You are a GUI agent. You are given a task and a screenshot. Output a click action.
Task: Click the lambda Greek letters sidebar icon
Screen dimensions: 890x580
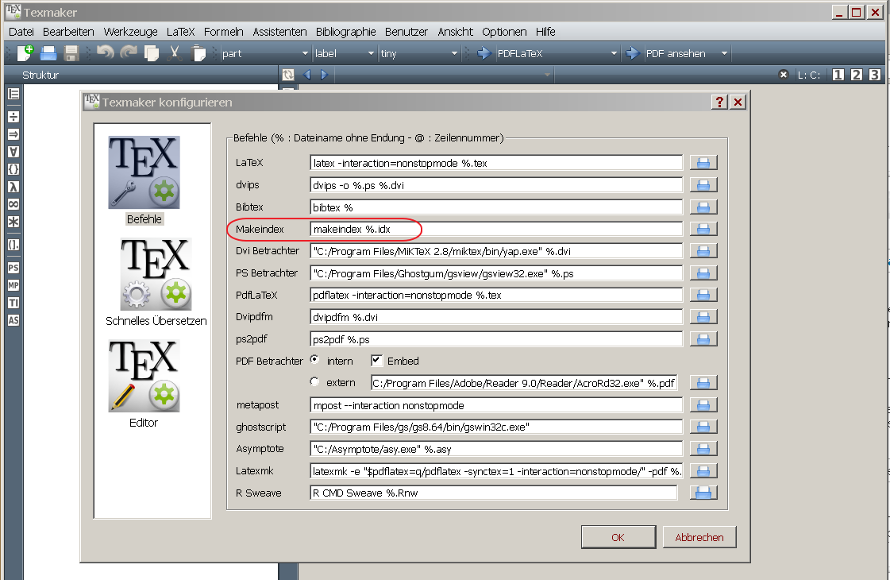pyautogui.click(x=13, y=187)
